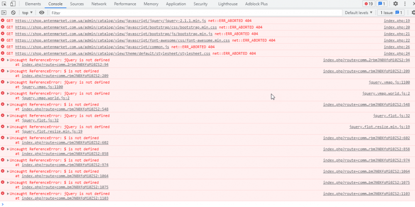Expand the error from jquery.flot.resize.min.js:19

(x=8, y=127)
